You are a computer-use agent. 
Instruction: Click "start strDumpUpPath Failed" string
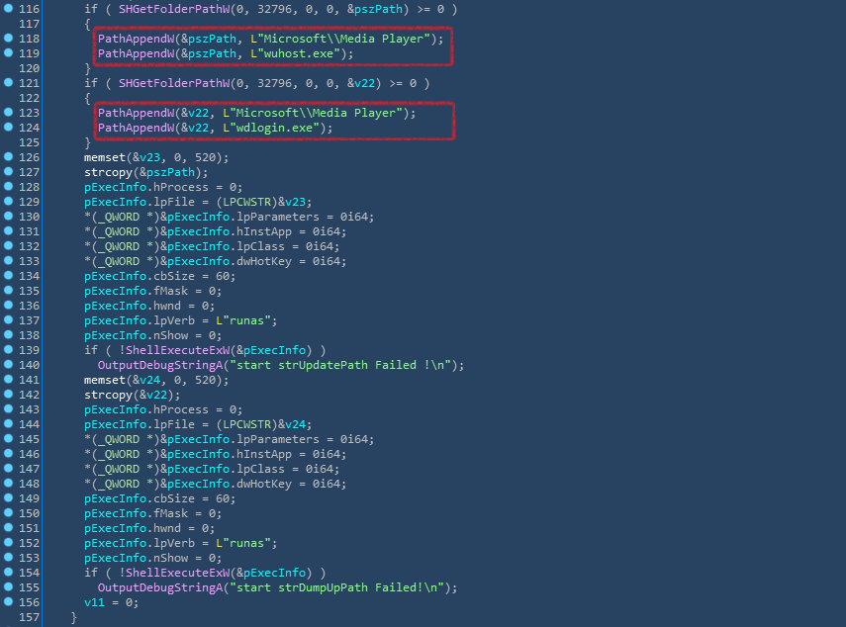coord(336,587)
